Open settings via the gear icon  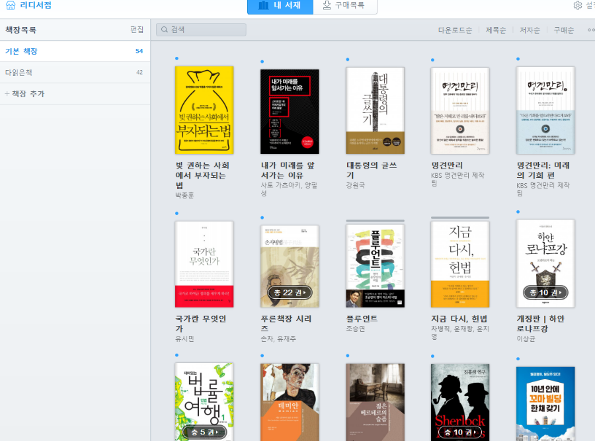pyautogui.click(x=577, y=5)
